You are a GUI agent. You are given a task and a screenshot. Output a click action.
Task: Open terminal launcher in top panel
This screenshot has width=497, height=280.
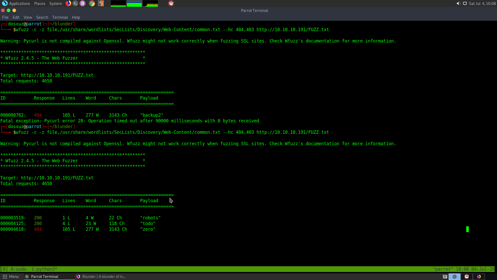[x=75, y=3]
